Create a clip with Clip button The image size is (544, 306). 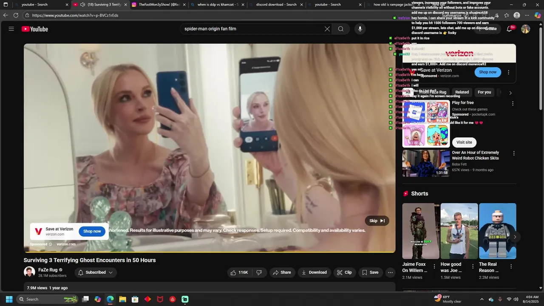[x=344, y=272]
